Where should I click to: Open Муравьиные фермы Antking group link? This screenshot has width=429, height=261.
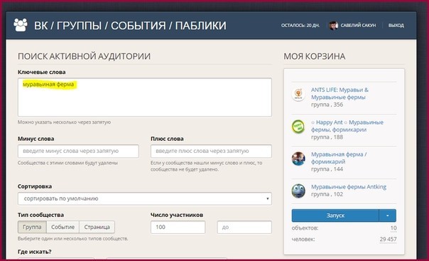coord(349,187)
